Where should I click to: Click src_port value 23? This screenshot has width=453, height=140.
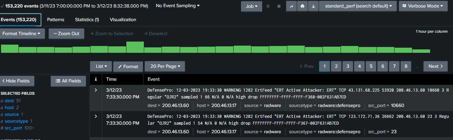(394, 132)
